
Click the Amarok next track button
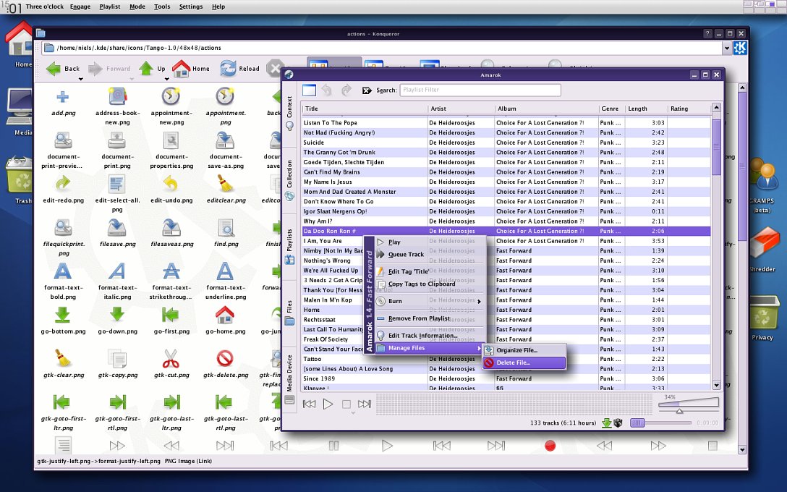(365, 404)
